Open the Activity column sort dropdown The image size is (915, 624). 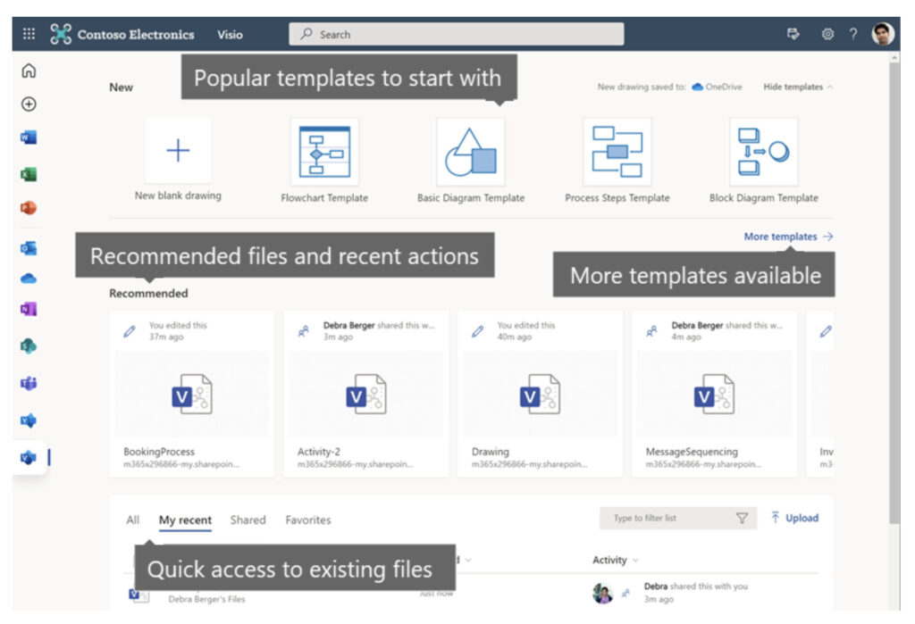pyautogui.click(x=615, y=560)
